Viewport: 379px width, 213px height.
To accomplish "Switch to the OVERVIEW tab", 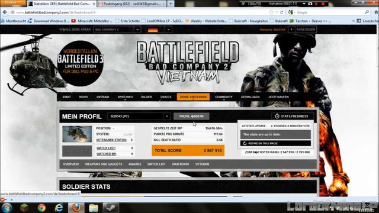I will (x=71, y=164).
